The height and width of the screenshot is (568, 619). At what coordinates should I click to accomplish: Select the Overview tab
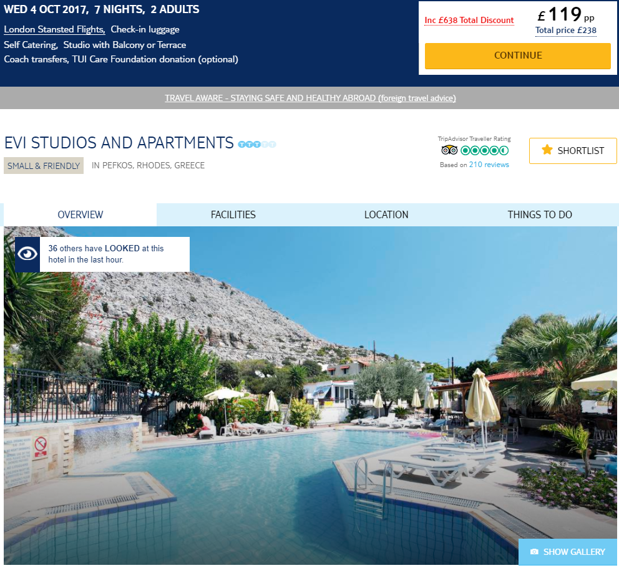80,214
